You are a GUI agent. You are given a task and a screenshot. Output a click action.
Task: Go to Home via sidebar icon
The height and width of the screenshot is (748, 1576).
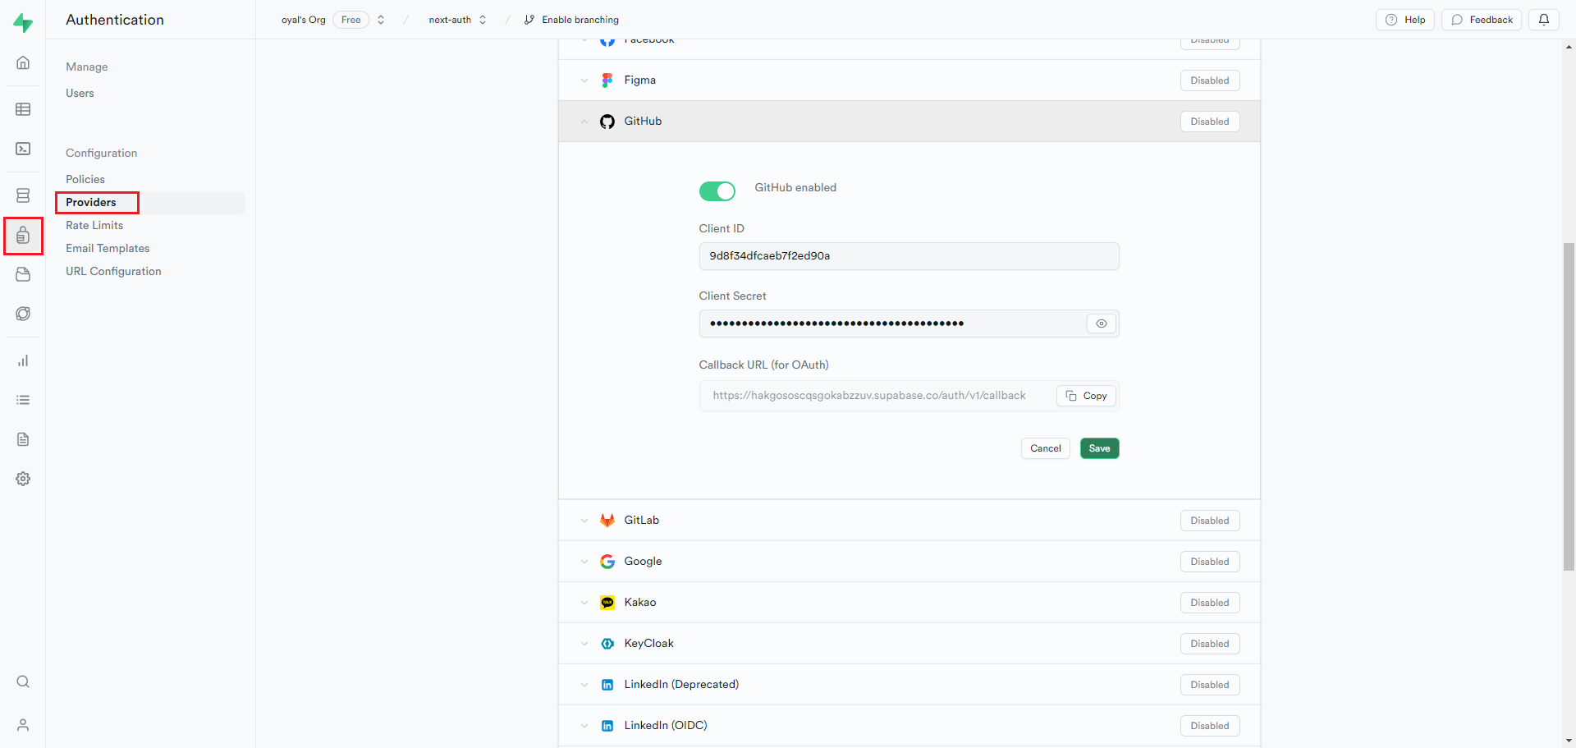[x=23, y=62]
